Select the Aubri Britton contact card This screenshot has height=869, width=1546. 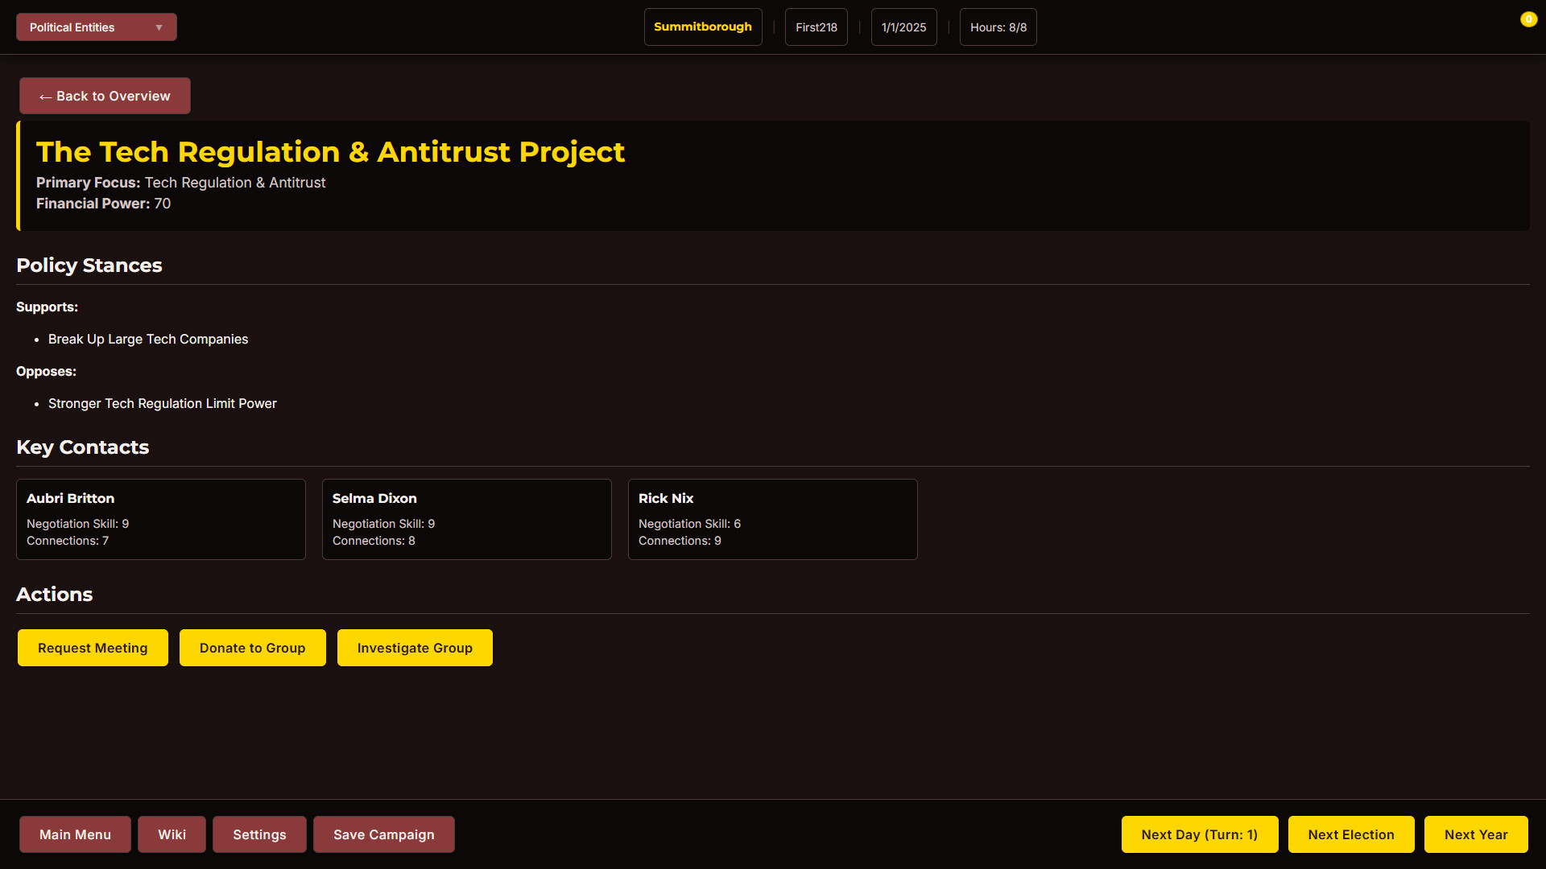pyautogui.click(x=161, y=519)
